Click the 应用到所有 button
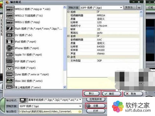This screenshot has width=155, height=116. pos(96,99)
